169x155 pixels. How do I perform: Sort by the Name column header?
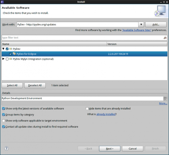(x=54, y=44)
